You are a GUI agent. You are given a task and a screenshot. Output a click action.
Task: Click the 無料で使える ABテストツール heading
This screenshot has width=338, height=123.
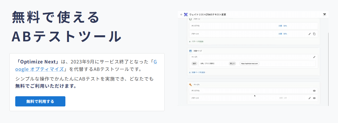pyautogui.click(x=66, y=27)
